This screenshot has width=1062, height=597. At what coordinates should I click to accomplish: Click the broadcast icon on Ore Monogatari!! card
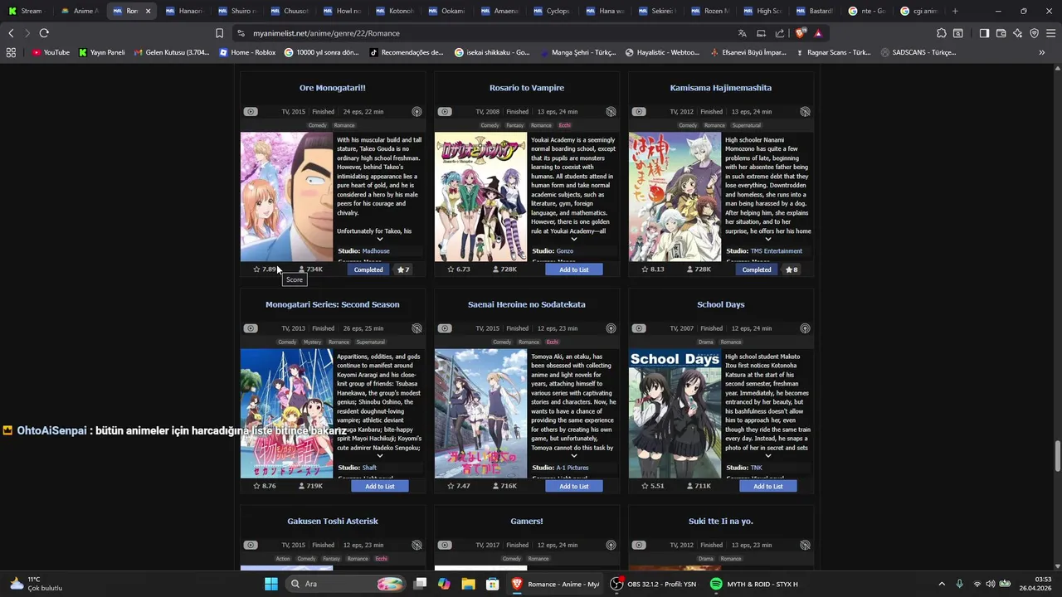tap(417, 112)
